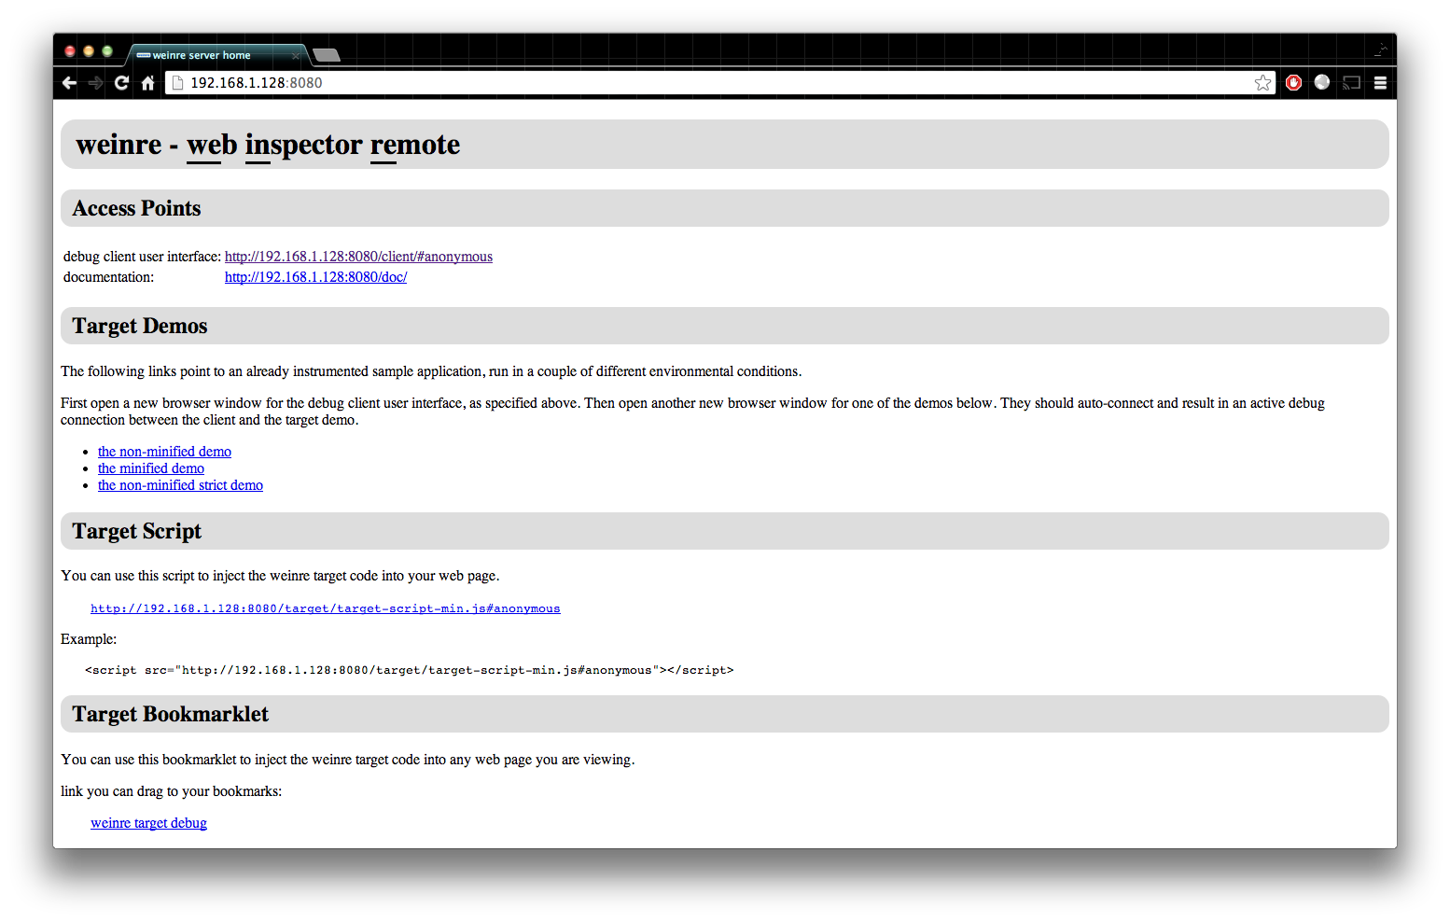The image size is (1450, 922).
Task: Open the documentation link
Action: tap(315, 277)
